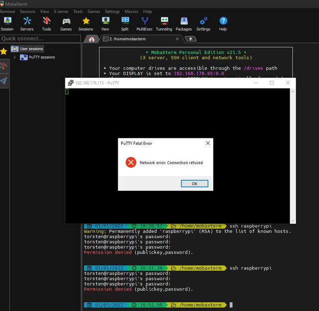Close the PuTTY Fatal Error dialog with X

(x=208, y=143)
